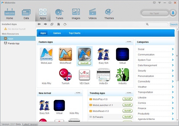The image size is (179, 126).
Task: Install MoboLauncher v1.1 from Trending Apps
Action: (127, 105)
